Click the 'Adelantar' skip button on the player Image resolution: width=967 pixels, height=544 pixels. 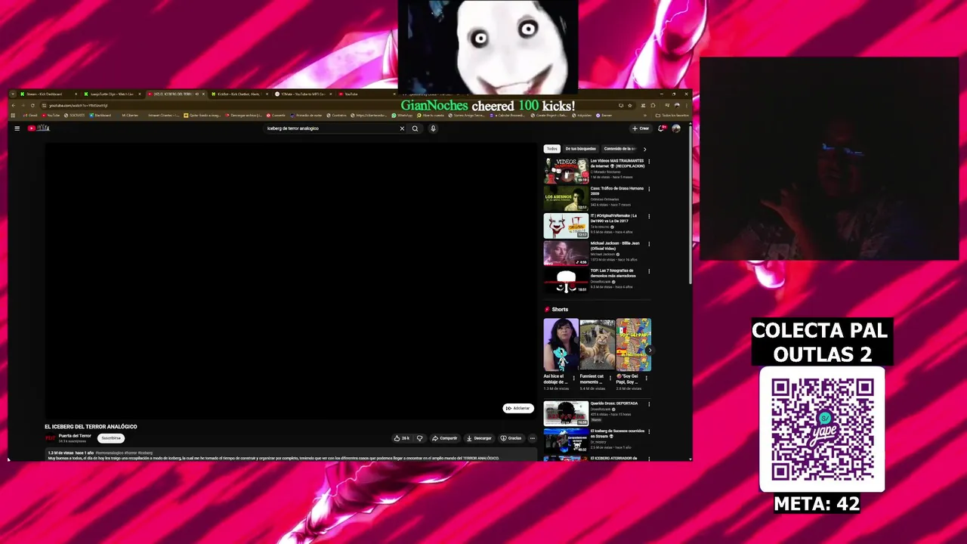518,408
